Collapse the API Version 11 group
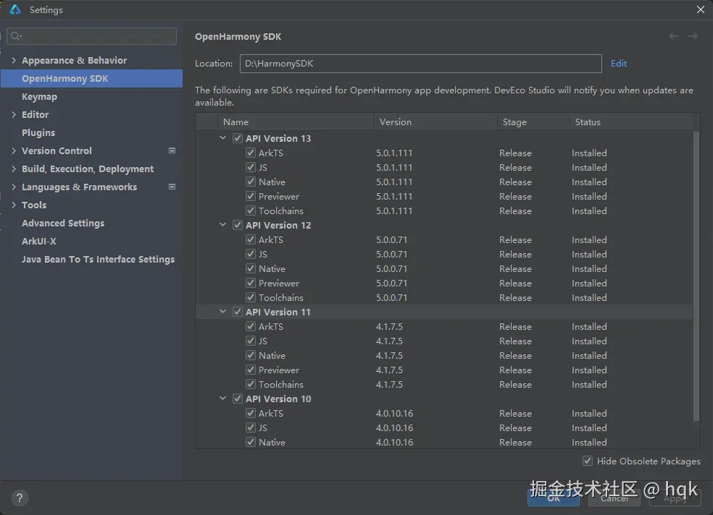713x515 pixels. tap(223, 311)
